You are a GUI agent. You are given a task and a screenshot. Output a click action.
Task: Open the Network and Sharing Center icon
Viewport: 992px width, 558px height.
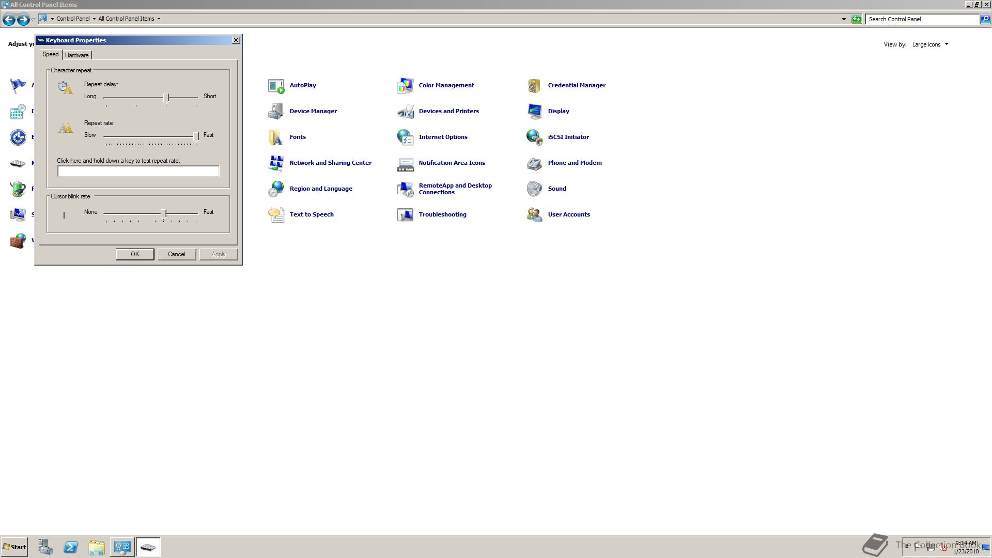click(x=276, y=163)
